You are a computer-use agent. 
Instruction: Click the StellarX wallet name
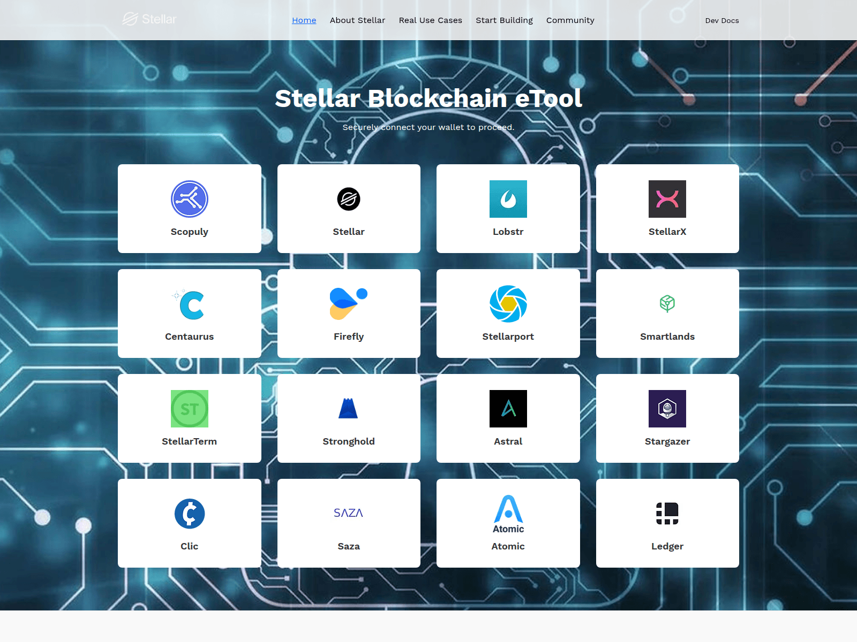pyautogui.click(x=667, y=232)
